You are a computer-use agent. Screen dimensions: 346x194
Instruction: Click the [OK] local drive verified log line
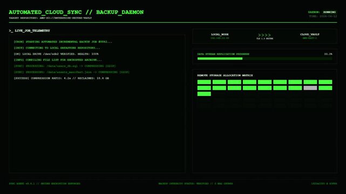click(x=56, y=54)
